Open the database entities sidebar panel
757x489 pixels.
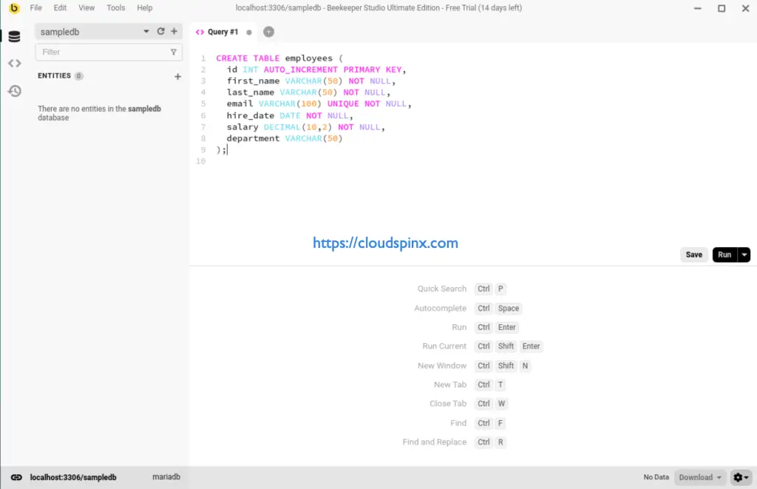tap(14, 36)
